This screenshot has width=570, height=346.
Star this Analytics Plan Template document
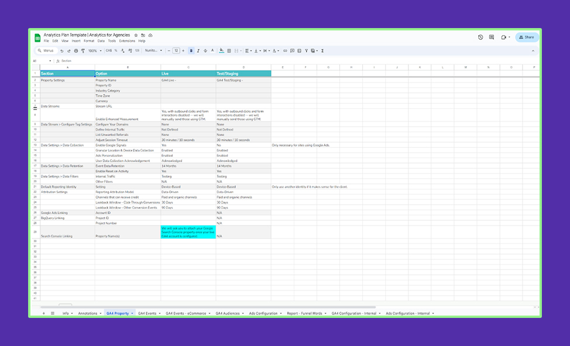tap(136, 35)
